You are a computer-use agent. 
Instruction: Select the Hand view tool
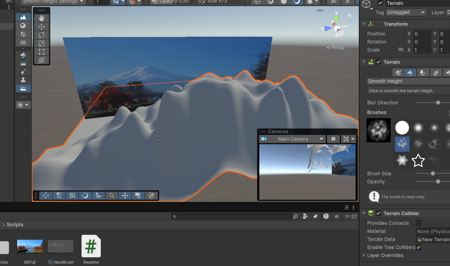(x=42, y=18)
